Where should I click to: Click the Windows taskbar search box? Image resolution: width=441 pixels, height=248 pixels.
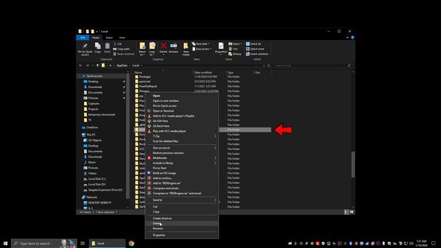[44, 243]
